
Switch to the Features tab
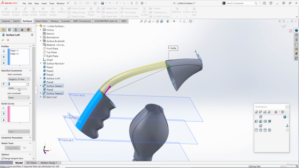coord(6,21)
